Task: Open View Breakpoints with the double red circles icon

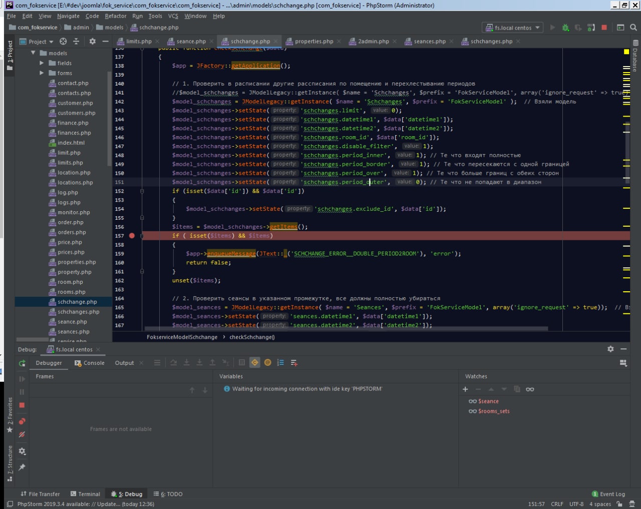Action: pos(22,421)
